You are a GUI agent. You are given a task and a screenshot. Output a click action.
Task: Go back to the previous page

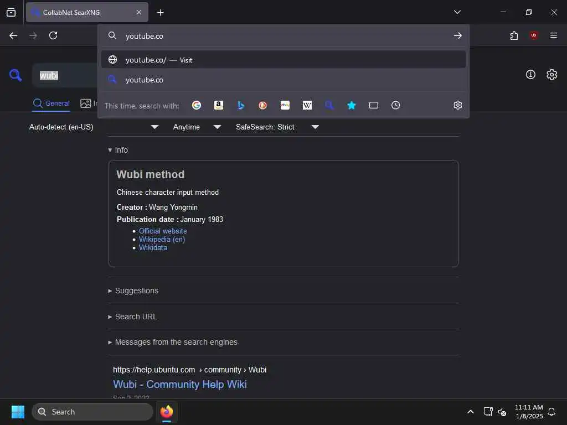[x=13, y=35]
